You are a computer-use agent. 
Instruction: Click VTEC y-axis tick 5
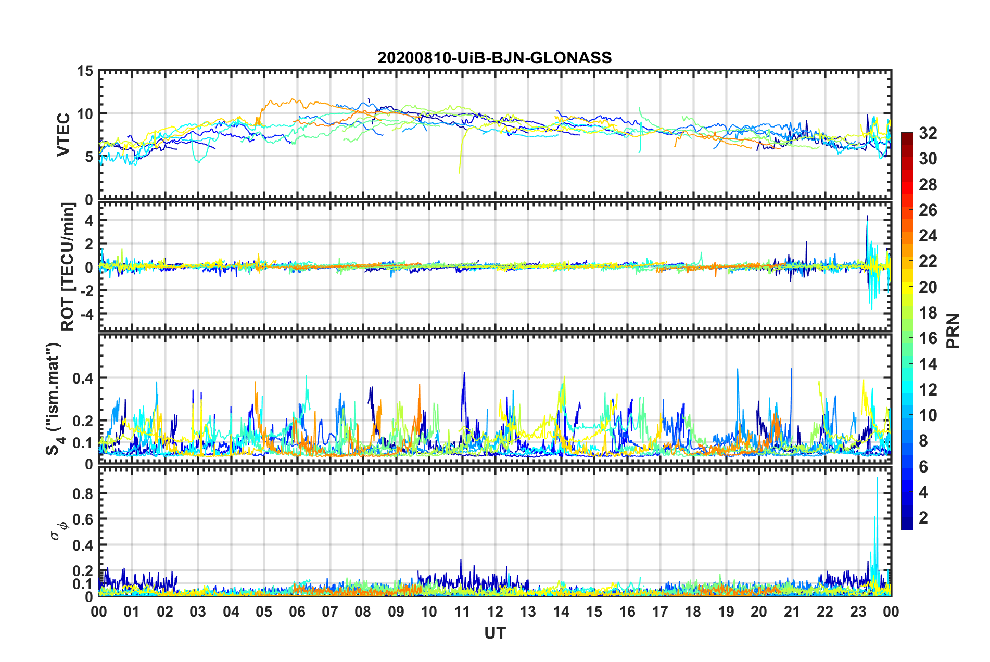tap(89, 157)
